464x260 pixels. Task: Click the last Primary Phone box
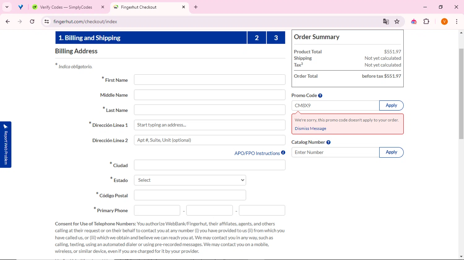point(262,210)
